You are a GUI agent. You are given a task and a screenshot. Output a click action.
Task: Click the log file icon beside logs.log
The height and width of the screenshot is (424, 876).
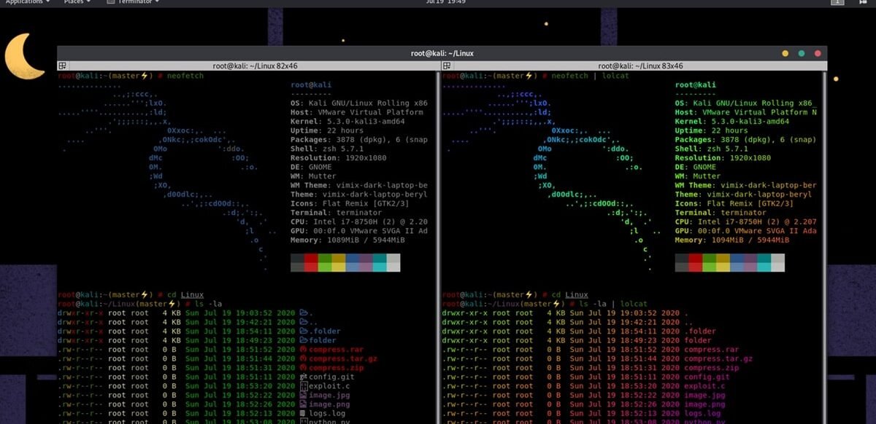pyautogui.click(x=303, y=413)
